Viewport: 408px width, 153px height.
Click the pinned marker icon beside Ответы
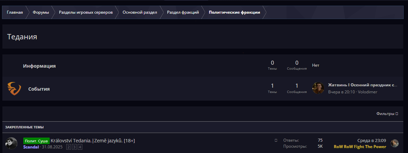[x=276, y=140]
